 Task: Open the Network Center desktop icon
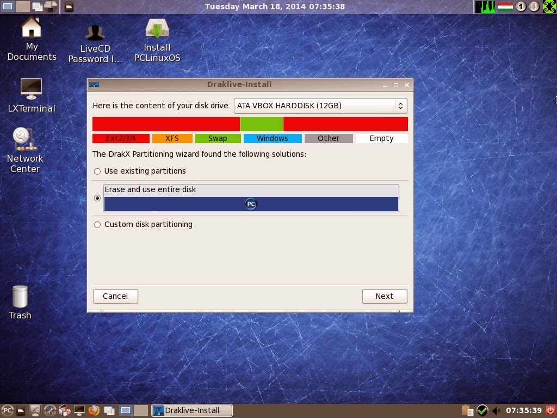pos(25,150)
